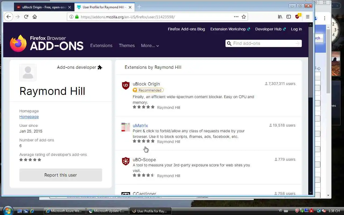Open the Library toolbar icon
This screenshot has height=215, width=344.
tap(280, 17)
